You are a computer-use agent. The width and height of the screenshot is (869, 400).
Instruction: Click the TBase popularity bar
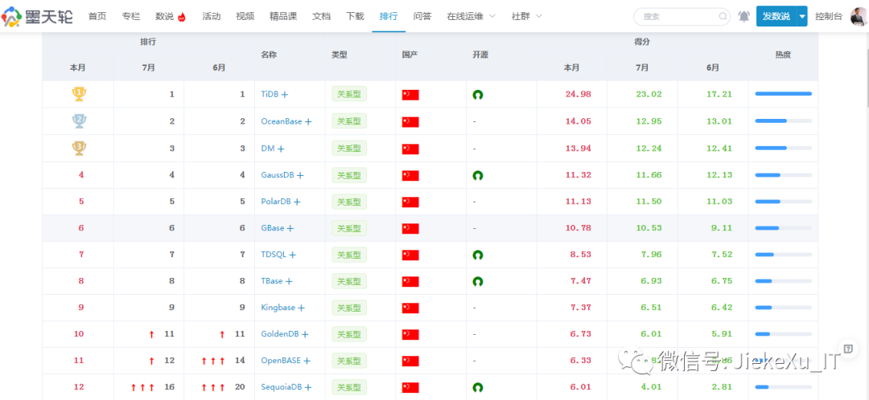coord(783,282)
